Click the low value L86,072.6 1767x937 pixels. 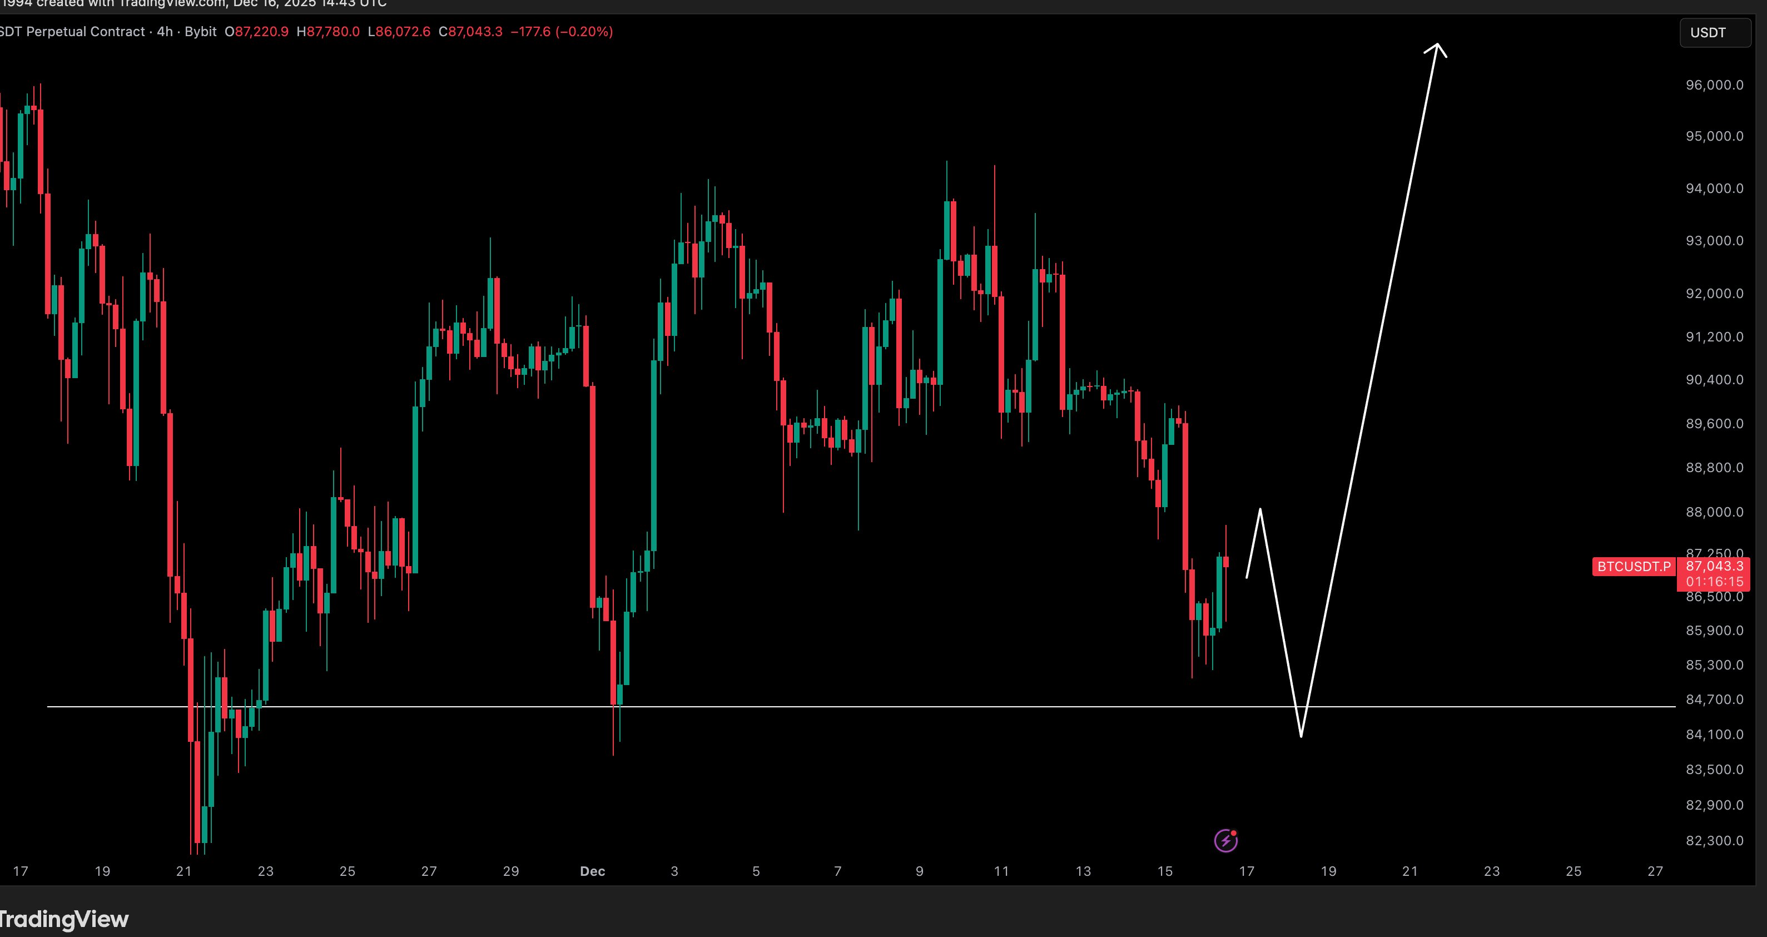[399, 32]
